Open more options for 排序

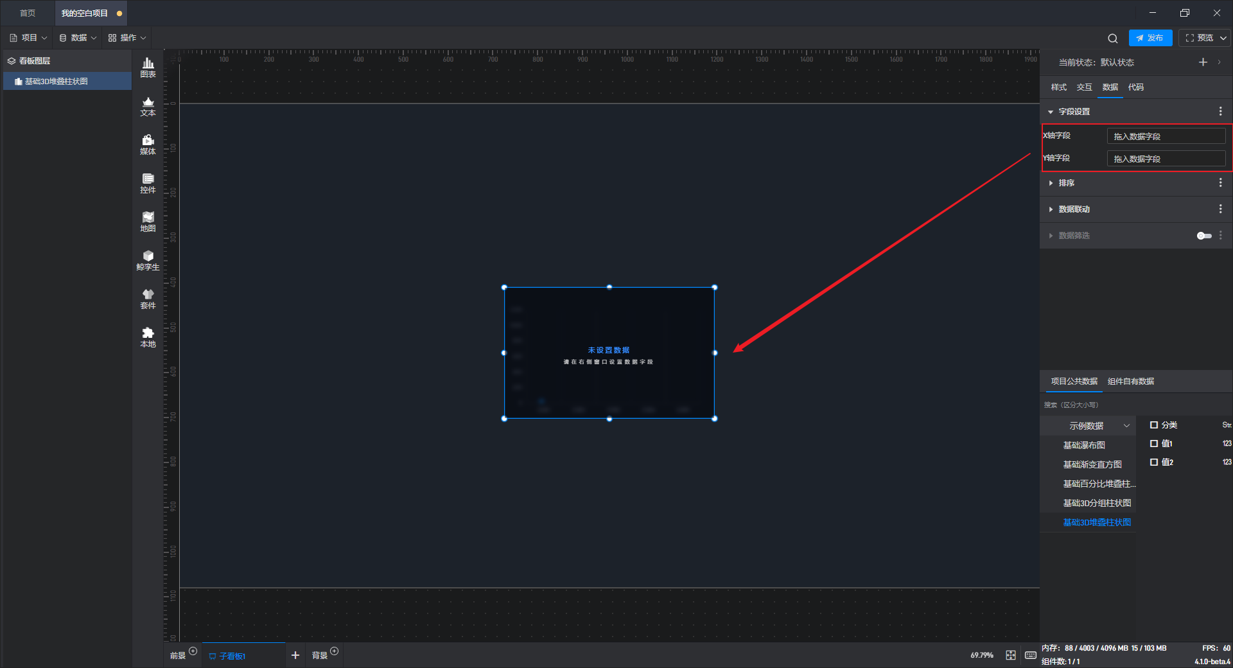tap(1220, 182)
